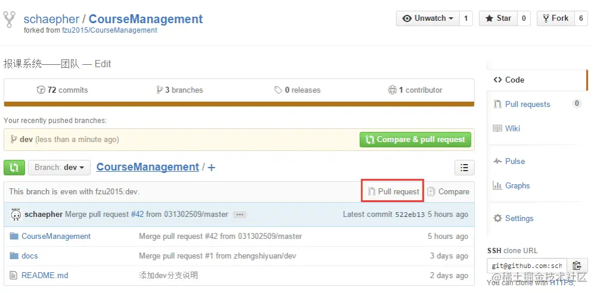This screenshot has height=293, width=597.
Task: Open schaepher commit author link
Action: (x=43, y=215)
